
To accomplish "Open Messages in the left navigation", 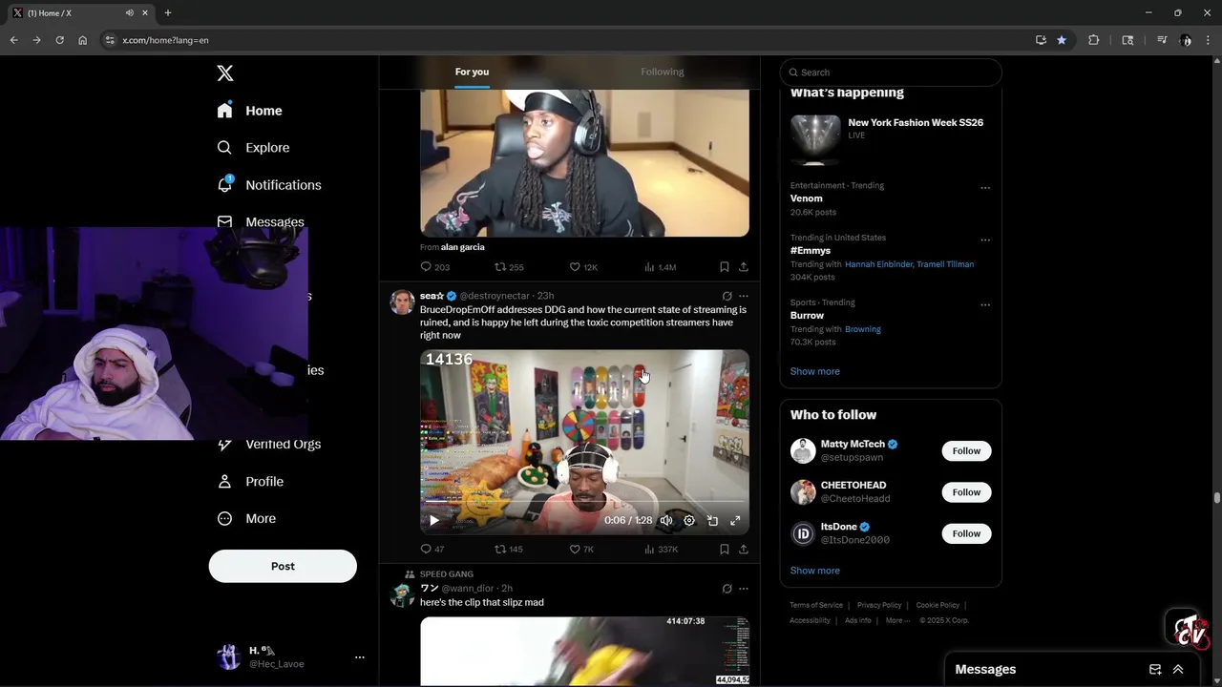I will coord(261,221).
